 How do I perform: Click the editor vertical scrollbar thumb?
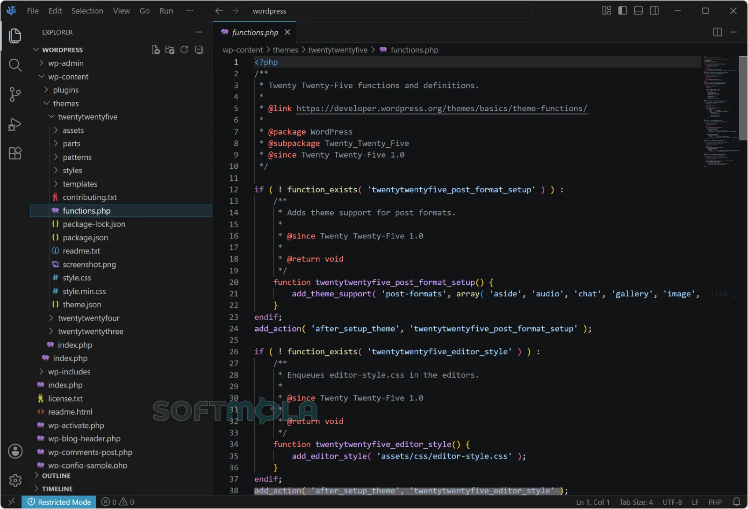(743, 98)
